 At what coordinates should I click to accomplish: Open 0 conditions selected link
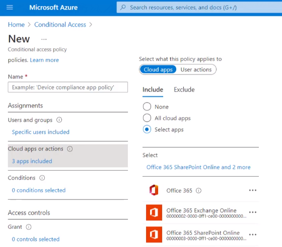39,190
